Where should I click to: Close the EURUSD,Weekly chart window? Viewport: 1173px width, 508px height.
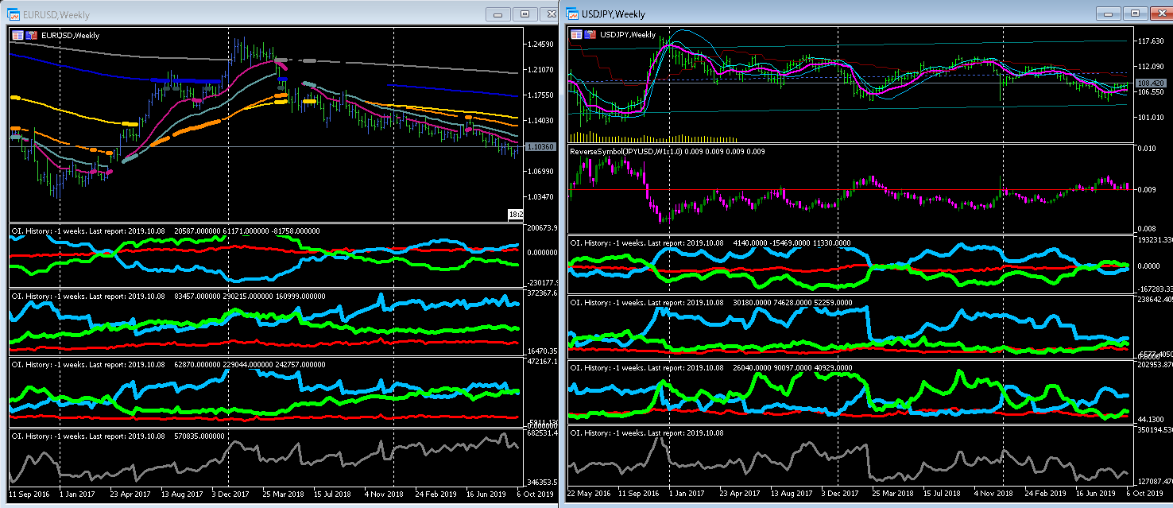click(x=550, y=14)
